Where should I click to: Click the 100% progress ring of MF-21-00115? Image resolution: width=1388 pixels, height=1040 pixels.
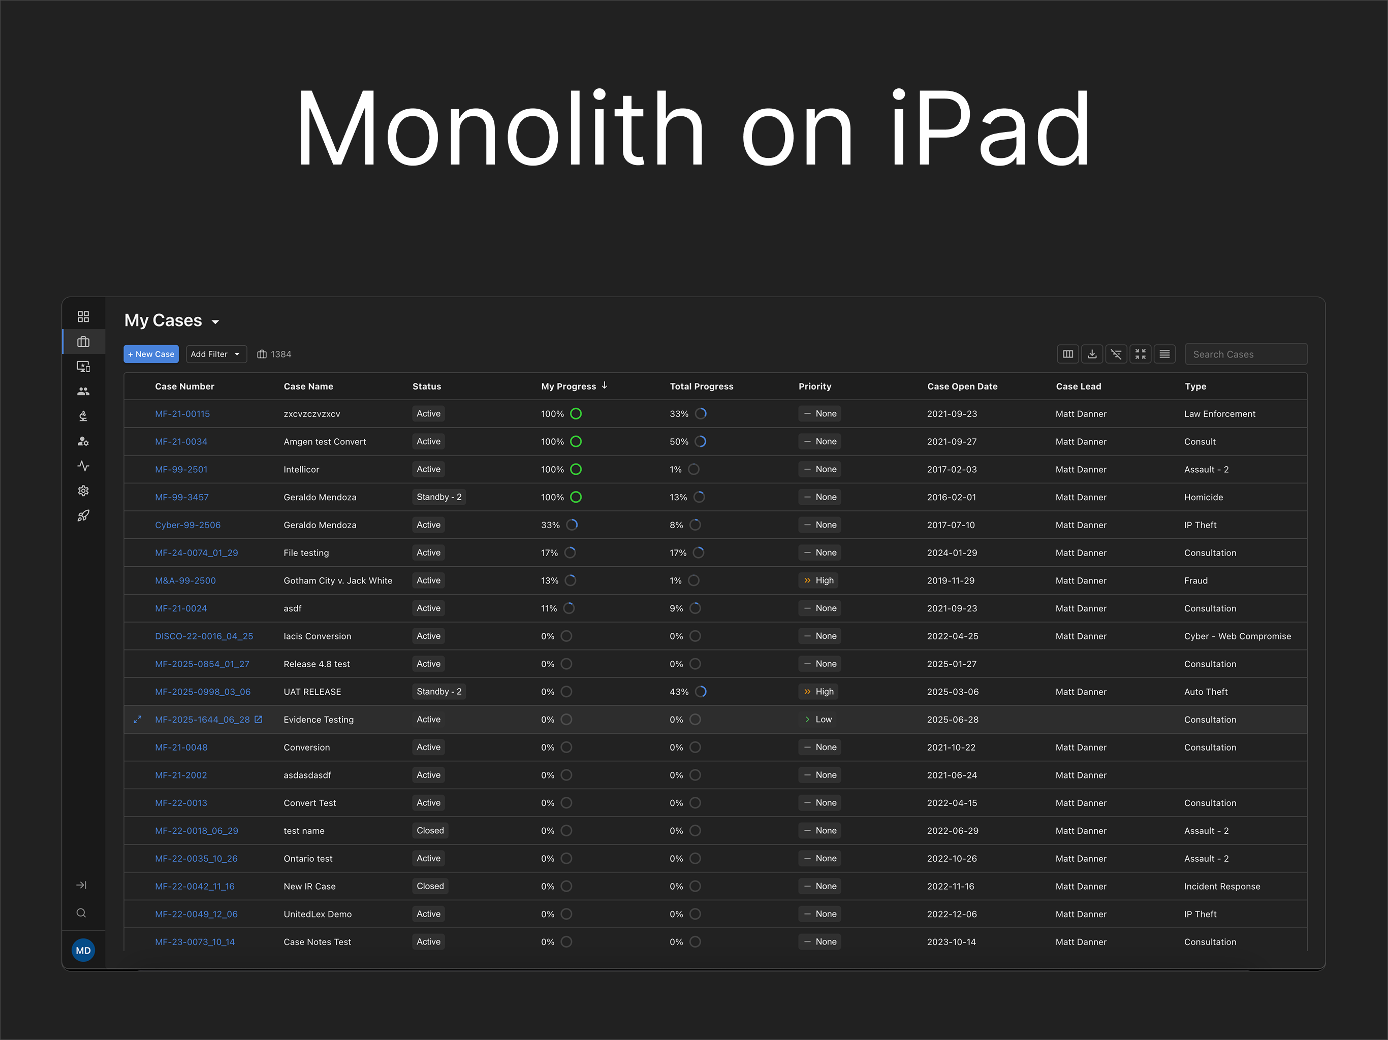tap(576, 414)
